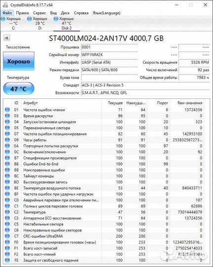Open the Файл menu

click(x=7, y=13)
